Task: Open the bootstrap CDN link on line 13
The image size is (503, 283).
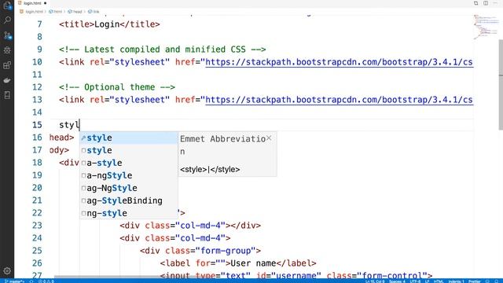Action: coord(339,100)
